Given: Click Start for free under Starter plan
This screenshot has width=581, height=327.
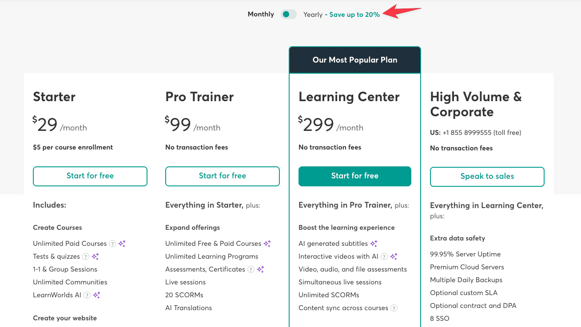Looking at the screenshot, I should coord(90,176).
